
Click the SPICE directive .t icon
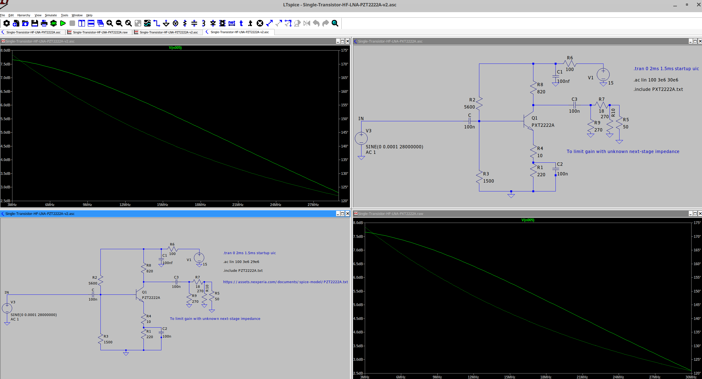pos(250,23)
